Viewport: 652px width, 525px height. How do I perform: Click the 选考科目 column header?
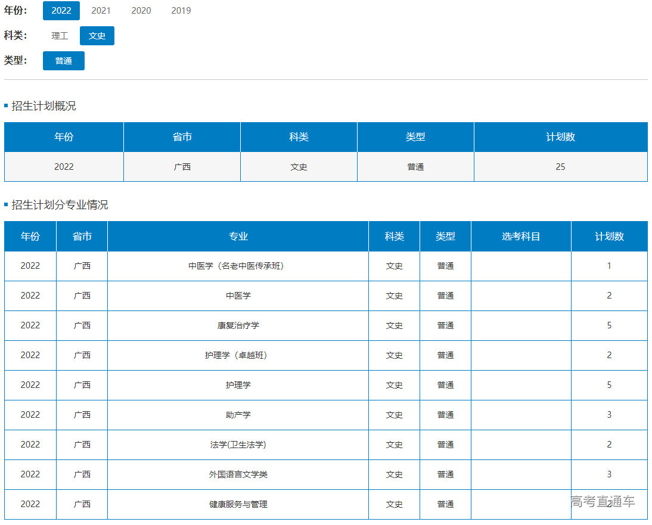tap(521, 237)
